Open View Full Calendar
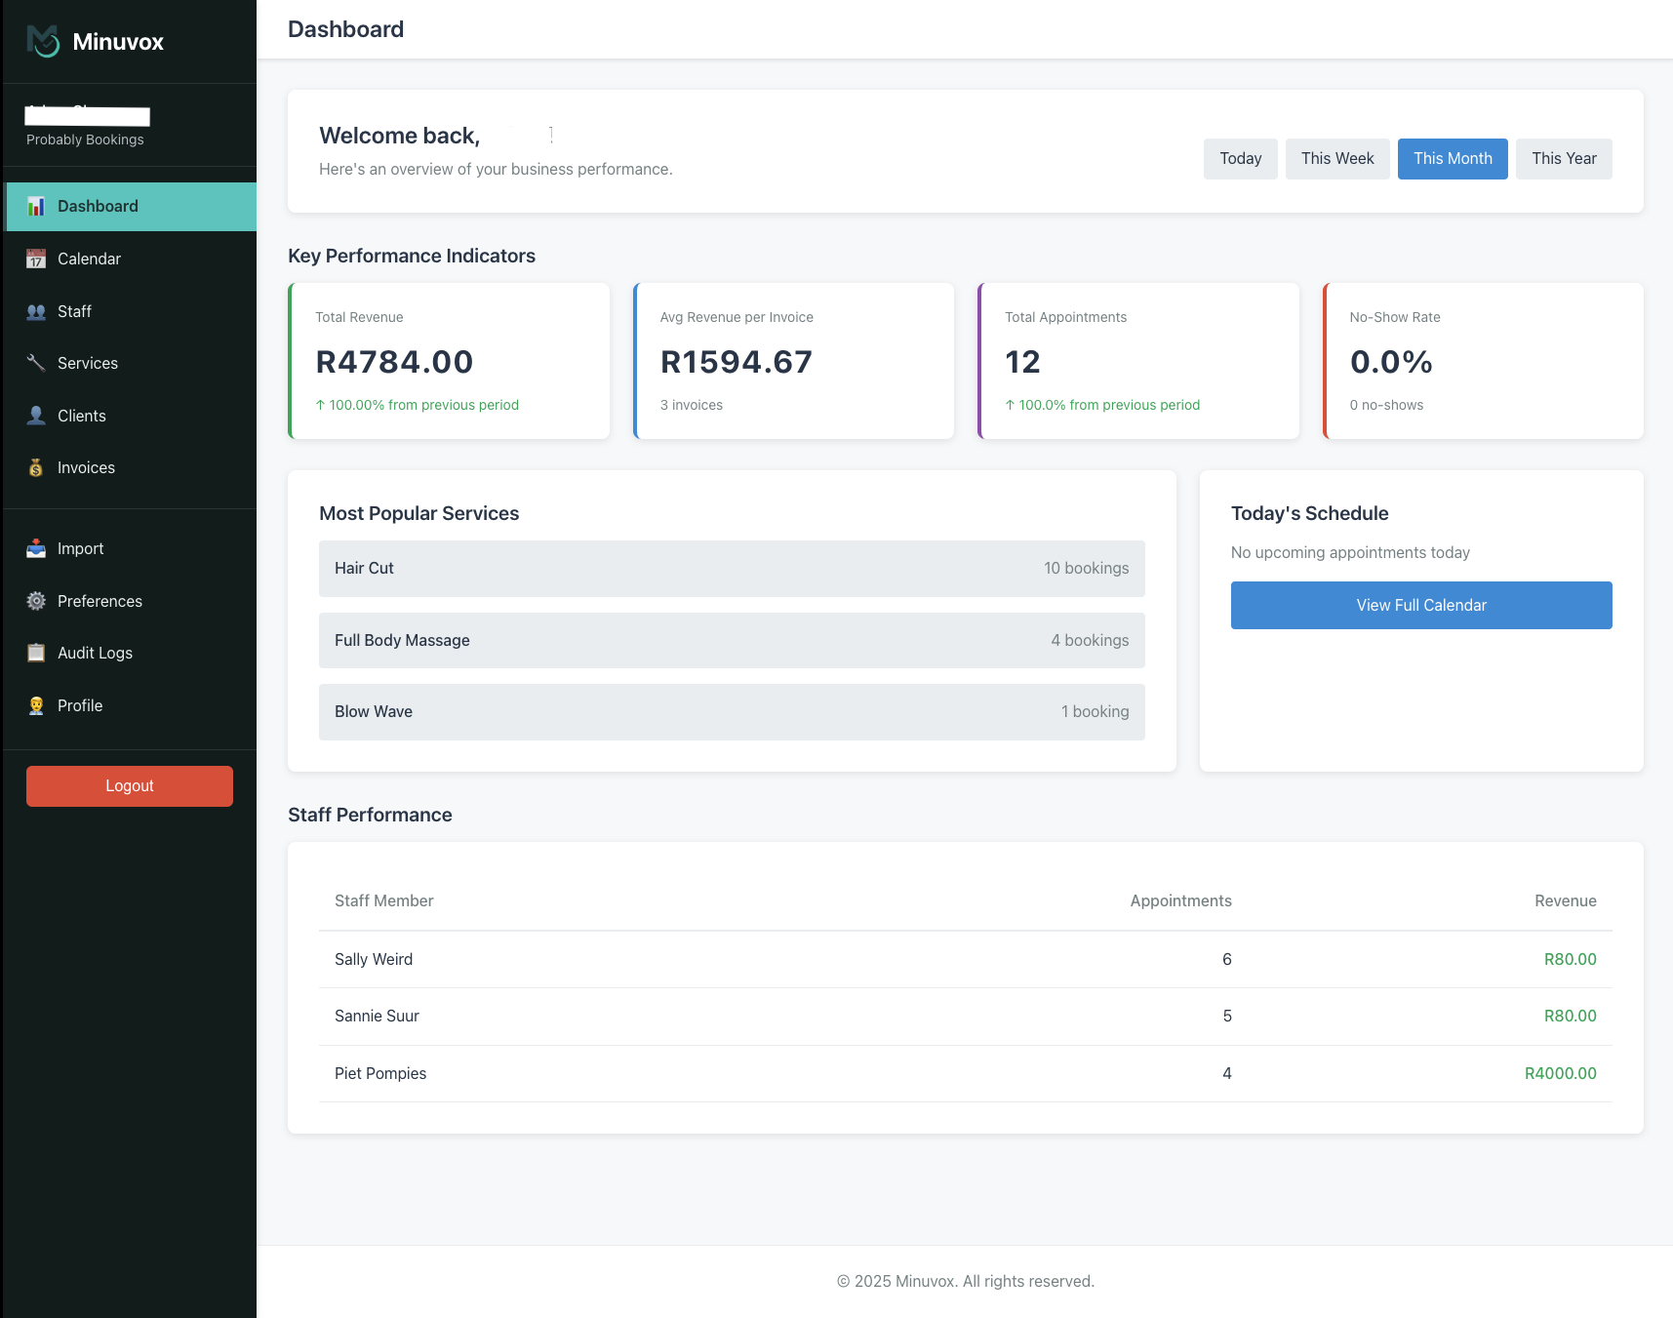 pyautogui.click(x=1420, y=605)
